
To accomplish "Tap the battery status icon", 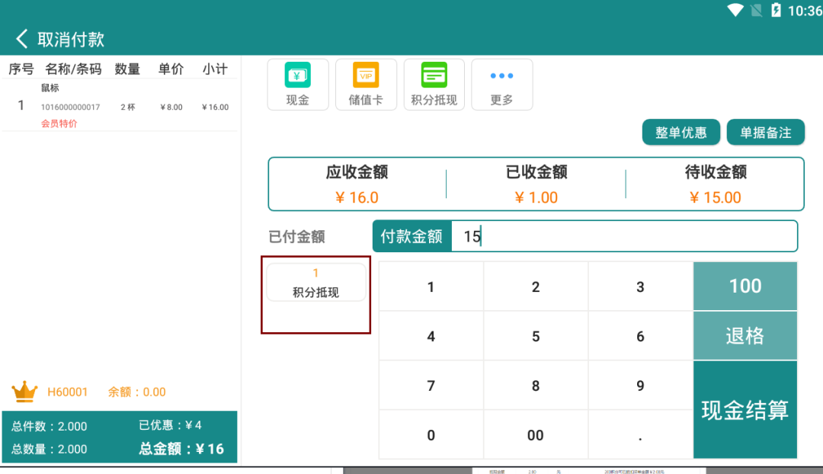I will pos(776,11).
